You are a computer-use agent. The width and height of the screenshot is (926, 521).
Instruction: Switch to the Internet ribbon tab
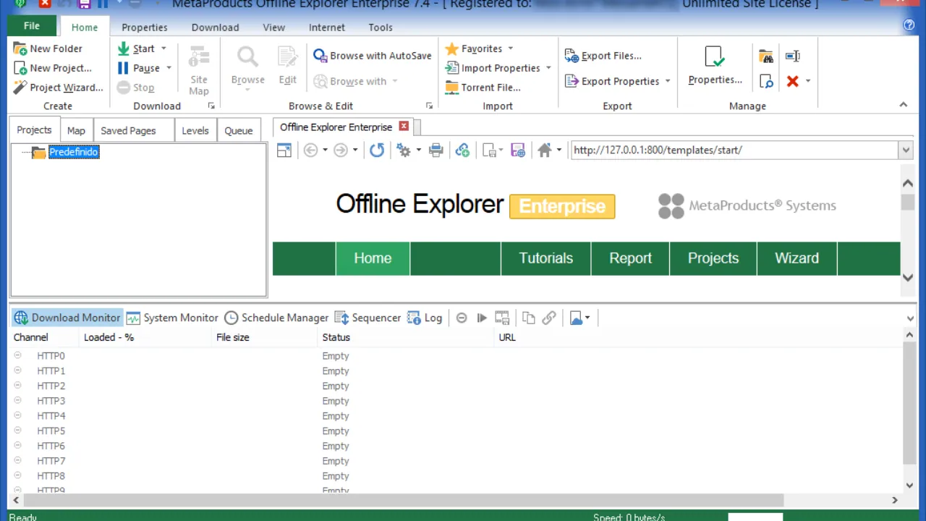327,27
